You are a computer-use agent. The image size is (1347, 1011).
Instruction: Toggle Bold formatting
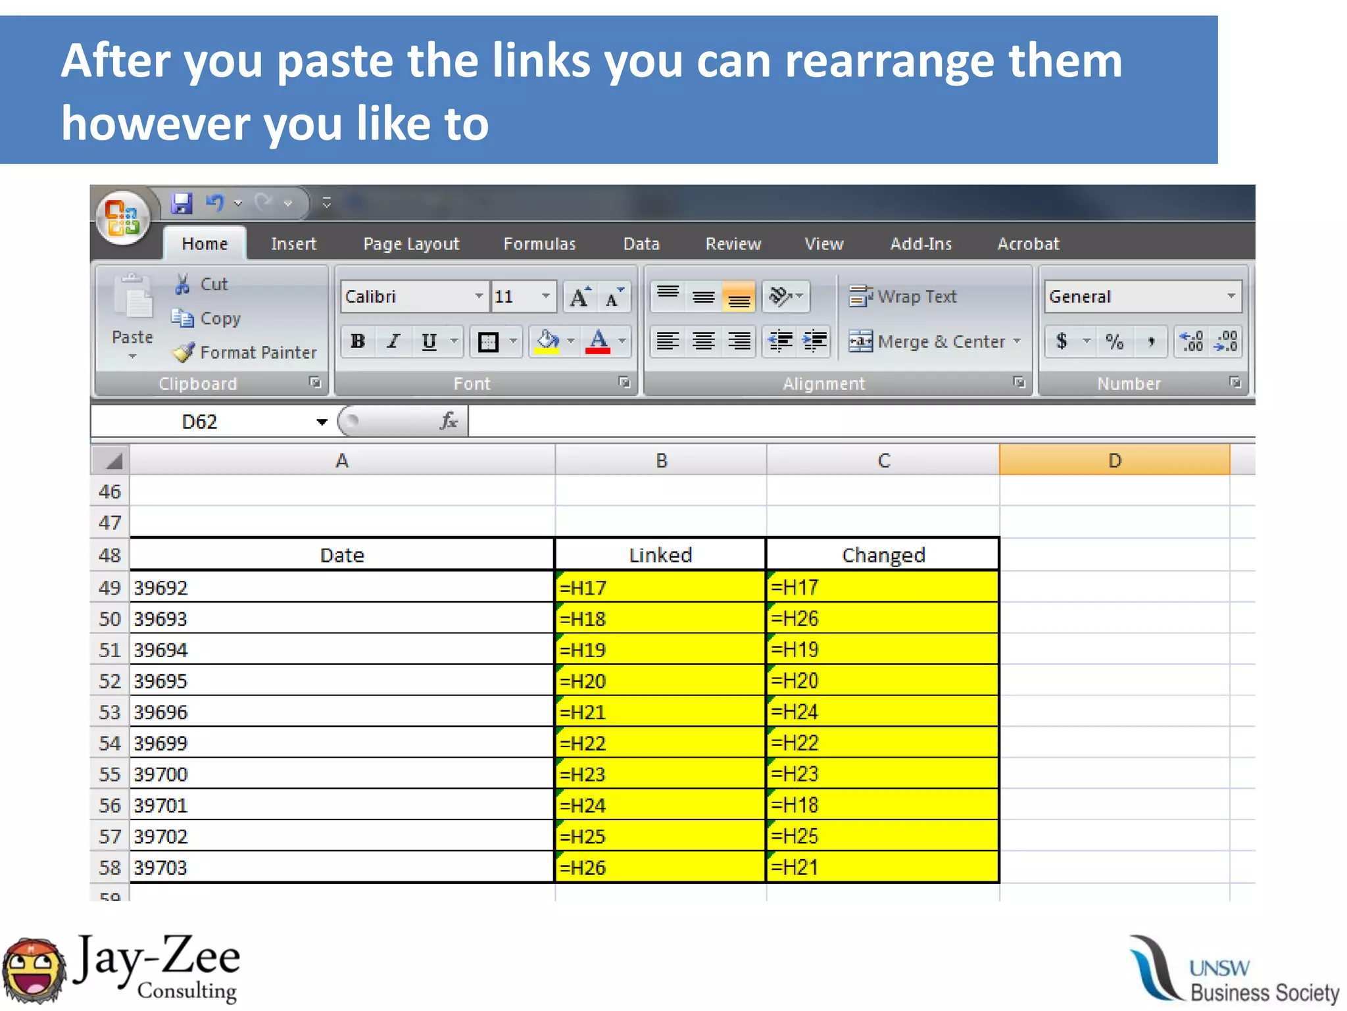coord(358,341)
